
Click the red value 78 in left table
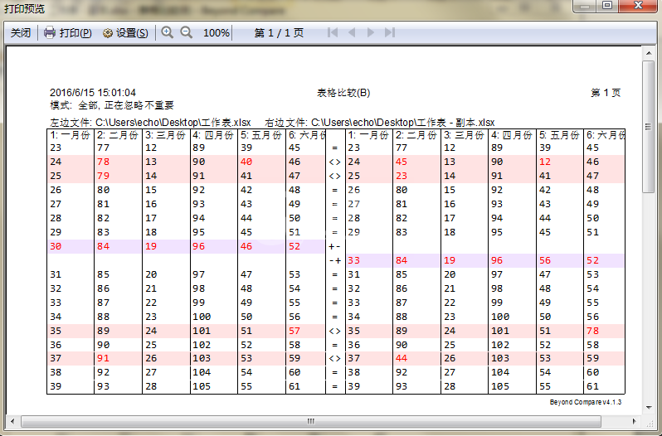(104, 162)
